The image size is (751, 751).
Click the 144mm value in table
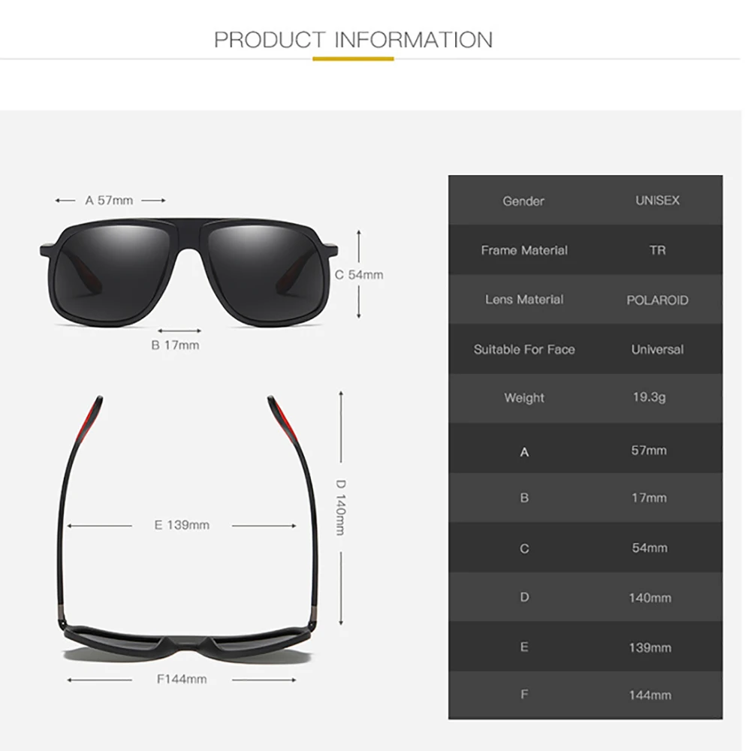tap(650, 695)
